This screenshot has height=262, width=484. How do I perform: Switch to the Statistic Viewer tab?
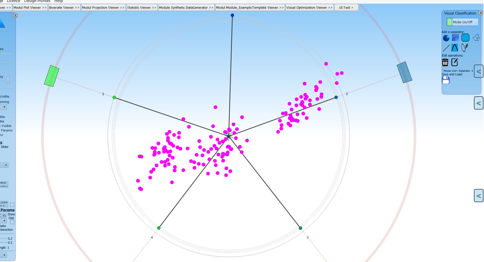coord(141,7)
